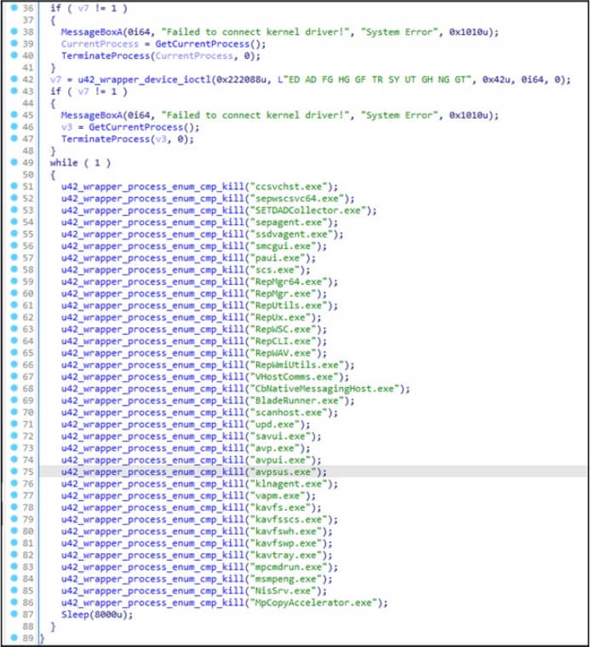Click breakpoint dot at line 49 while loop
Screen dimensions: 590x647
[14, 162]
